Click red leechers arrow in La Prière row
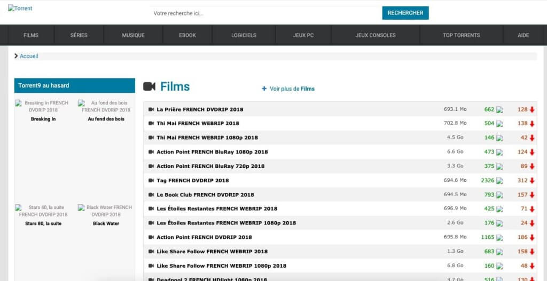The width and height of the screenshot is (547, 281). [x=532, y=109]
